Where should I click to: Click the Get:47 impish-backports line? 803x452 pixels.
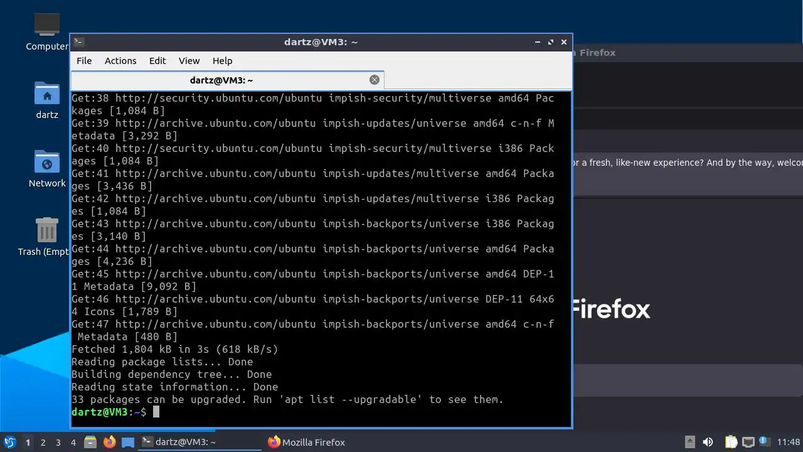[312, 330]
